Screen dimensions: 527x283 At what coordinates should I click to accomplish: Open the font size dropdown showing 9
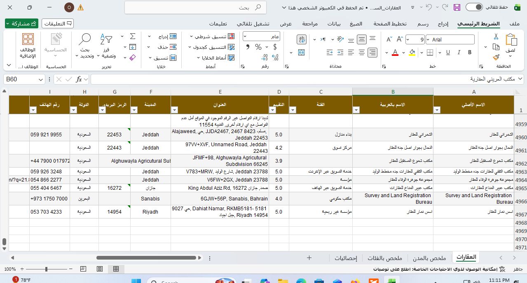(408, 39)
